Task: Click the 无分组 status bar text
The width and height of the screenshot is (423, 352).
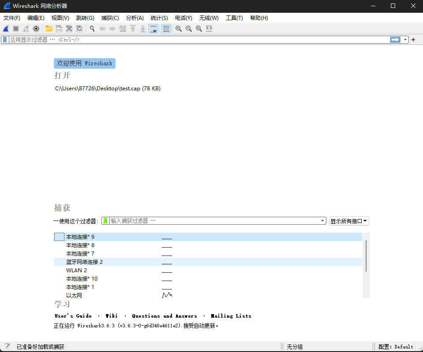Action: tap(295, 347)
